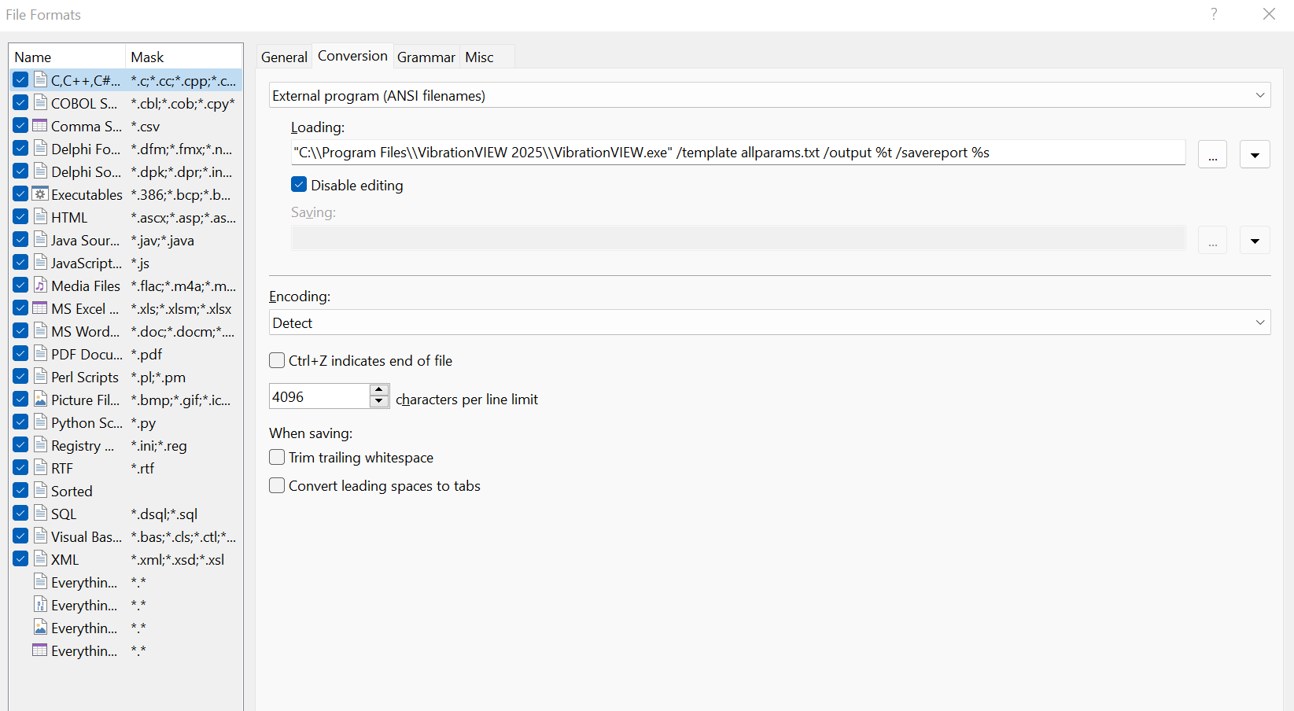Click the Python Scripts file icon
The width and height of the screenshot is (1294, 711).
pos(40,422)
